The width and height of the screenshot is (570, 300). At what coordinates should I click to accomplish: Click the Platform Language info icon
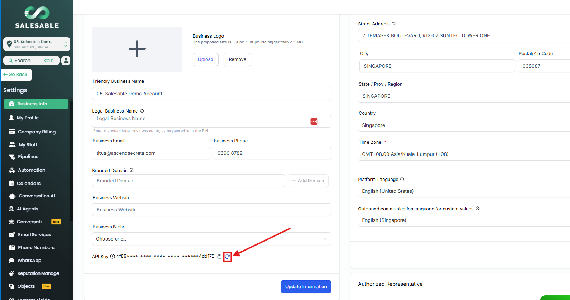[402, 180]
